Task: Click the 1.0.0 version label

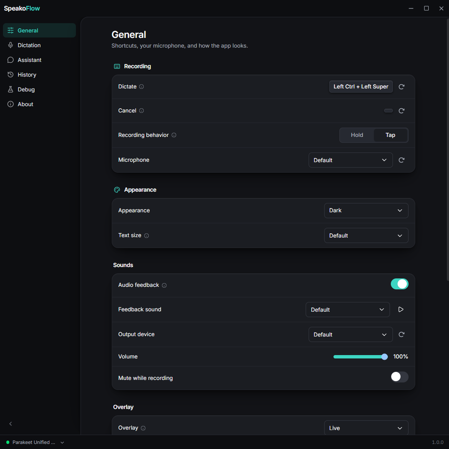Action: 438,442
